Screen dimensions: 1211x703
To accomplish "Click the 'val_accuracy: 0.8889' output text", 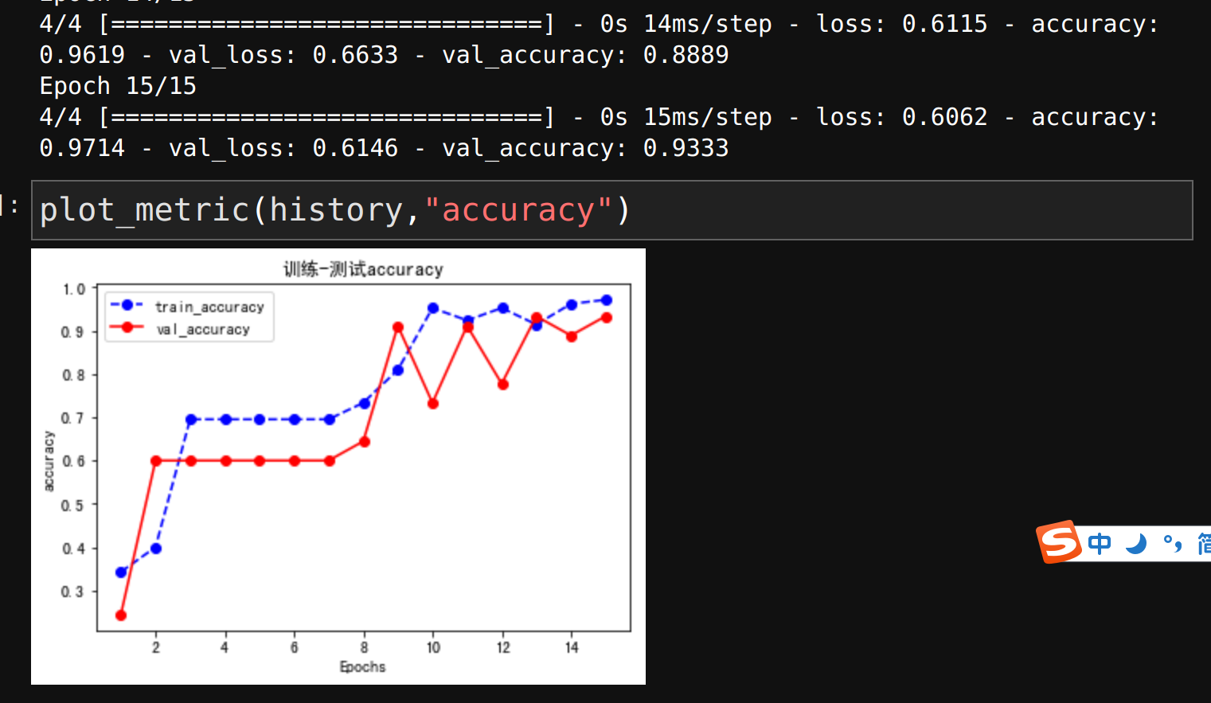I will [x=585, y=55].
